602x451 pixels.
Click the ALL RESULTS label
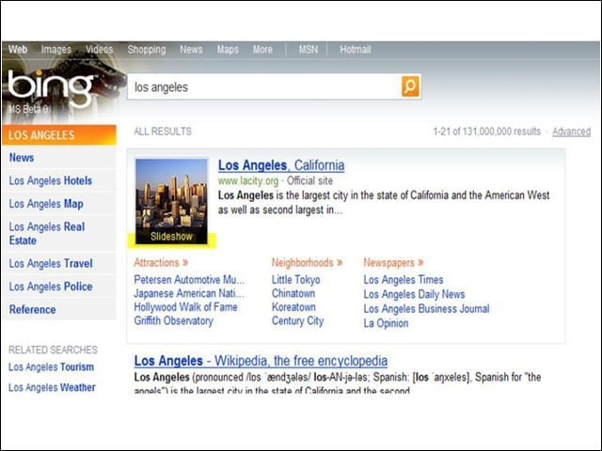click(163, 132)
